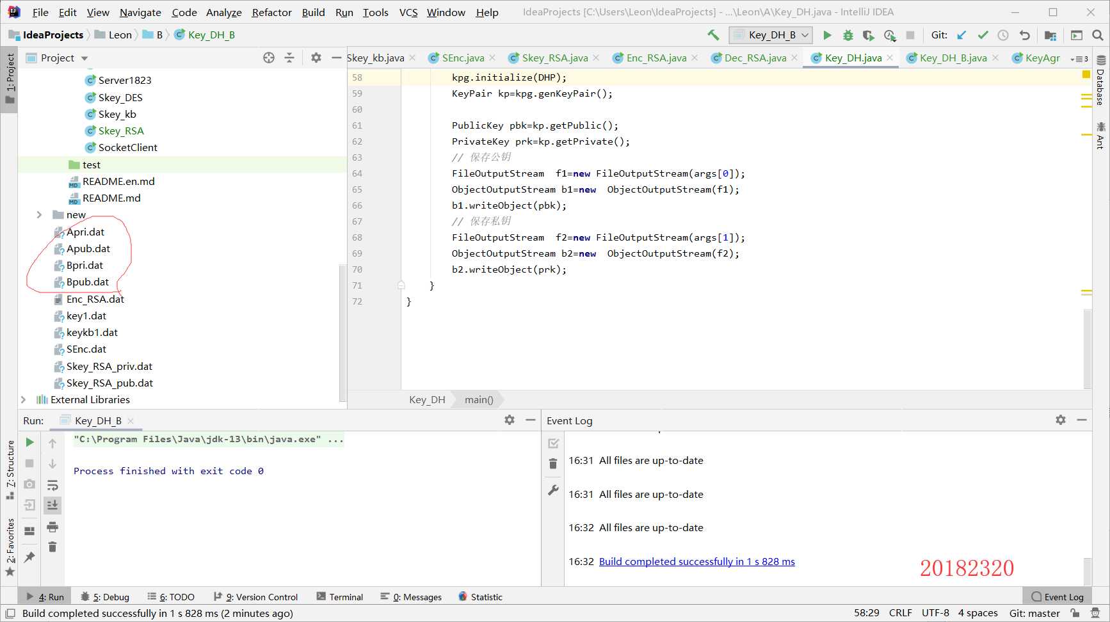Run with Coverage icon in toolbar
1110x622 pixels.
868,35
